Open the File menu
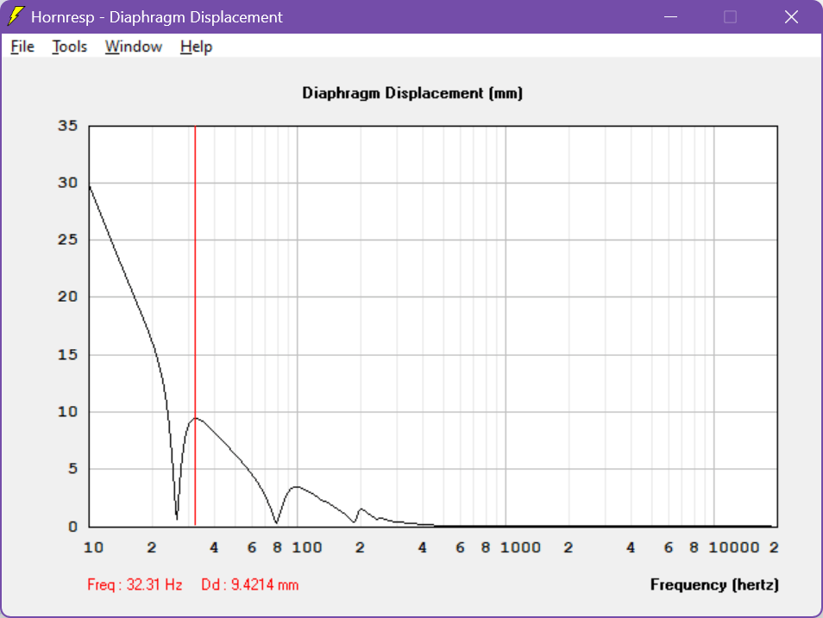 [x=22, y=47]
